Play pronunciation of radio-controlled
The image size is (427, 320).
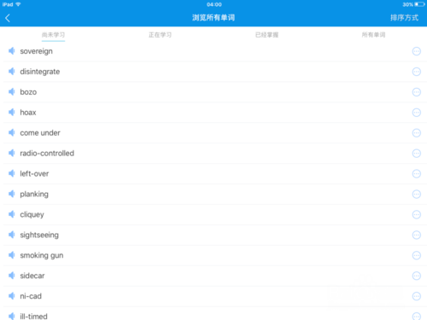(12, 153)
